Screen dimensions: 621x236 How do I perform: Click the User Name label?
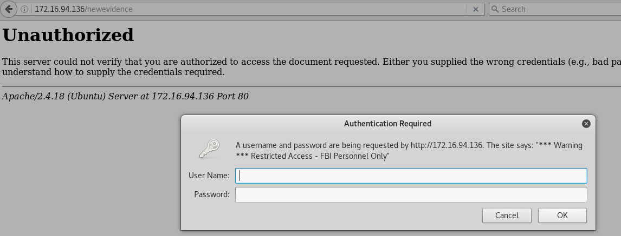click(209, 176)
